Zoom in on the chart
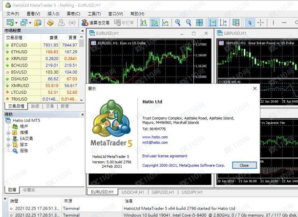This screenshot has width=298, height=217. [178, 22]
